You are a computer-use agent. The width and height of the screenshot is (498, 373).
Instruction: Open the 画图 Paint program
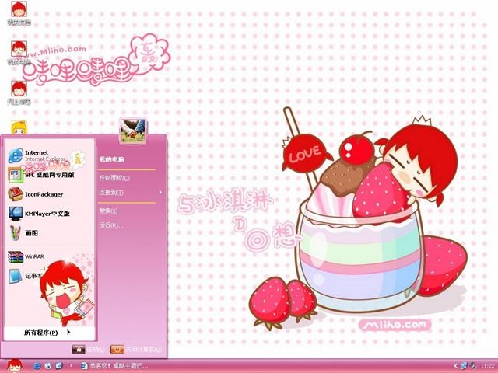point(23,233)
